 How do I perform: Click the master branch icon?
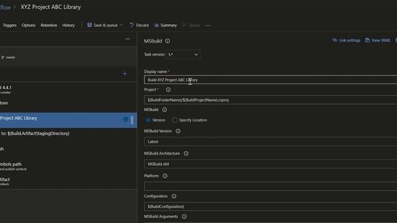(x=2, y=58)
